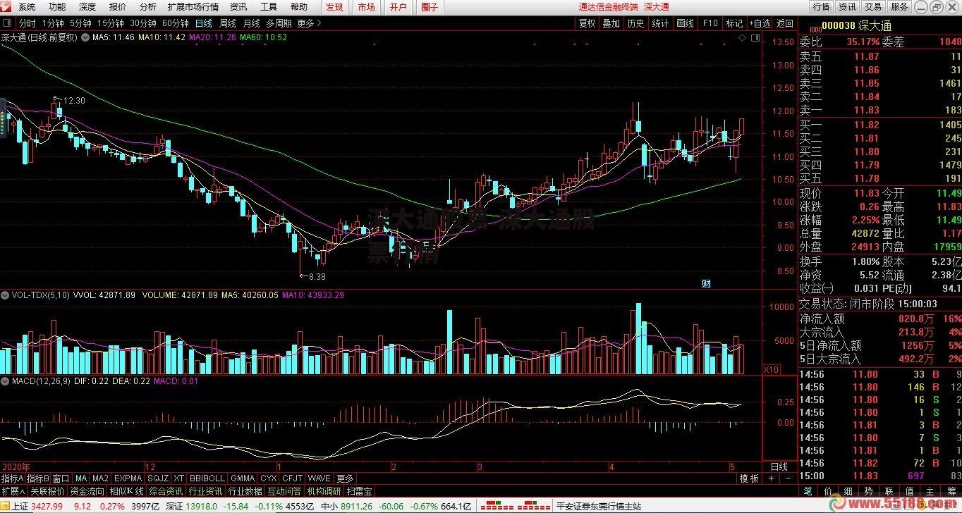Screen dimensions: 962x513
Task: Switch to 1分钟 period
Action: click(53, 23)
